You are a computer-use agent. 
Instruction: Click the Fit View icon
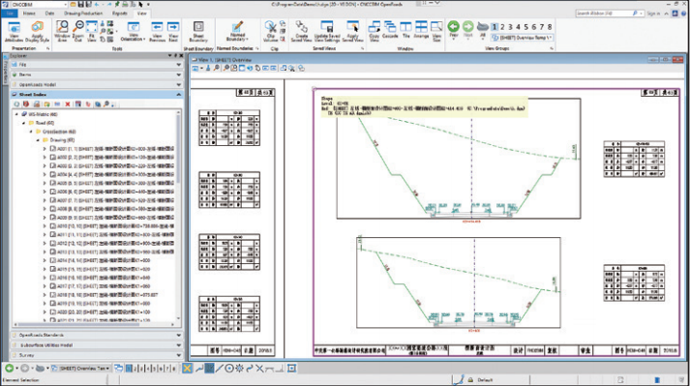92,32
